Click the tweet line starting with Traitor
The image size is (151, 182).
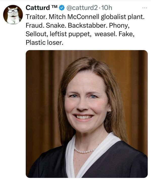coord(85,17)
